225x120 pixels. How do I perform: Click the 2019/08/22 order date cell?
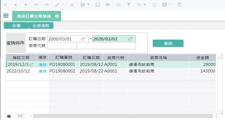(x=91, y=71)
